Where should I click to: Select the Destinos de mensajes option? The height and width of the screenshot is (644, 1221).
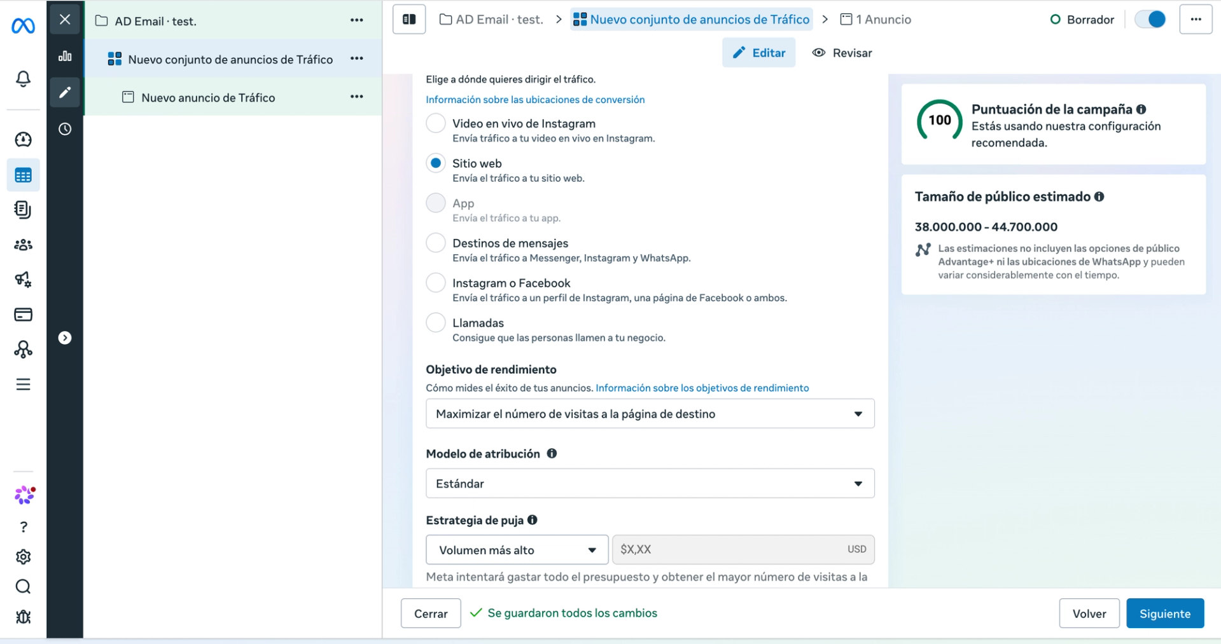click(435, 243)
